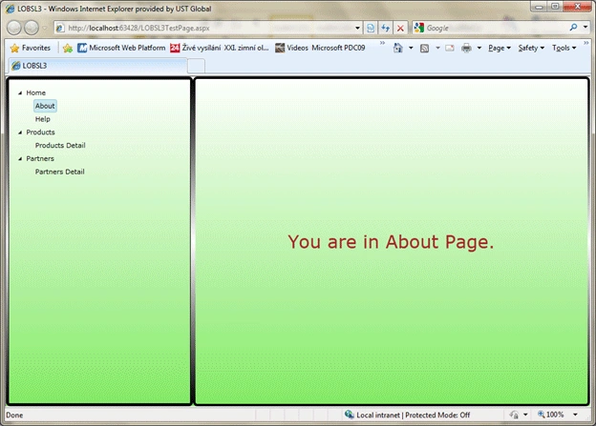Image resolution: width=596 pixels, height=426 pixels.
Task: Open the search provider dropdown arrow
Action: 585,28
